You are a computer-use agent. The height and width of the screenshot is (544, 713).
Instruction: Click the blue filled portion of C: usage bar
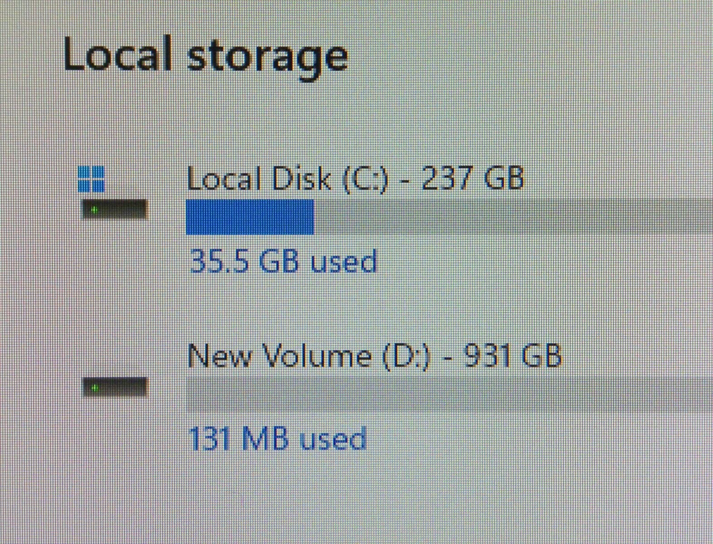tap(250, 217)
